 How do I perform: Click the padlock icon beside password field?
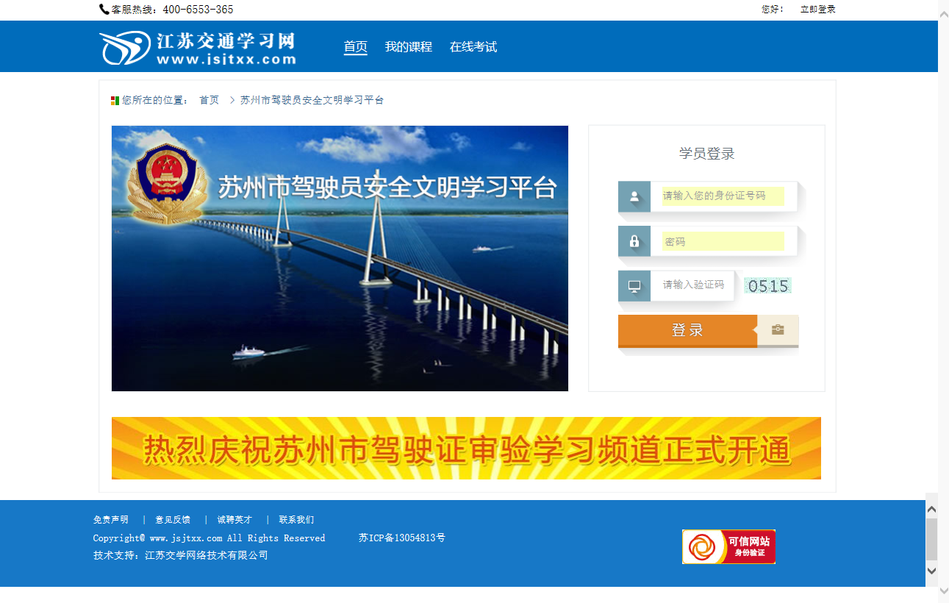634,241
